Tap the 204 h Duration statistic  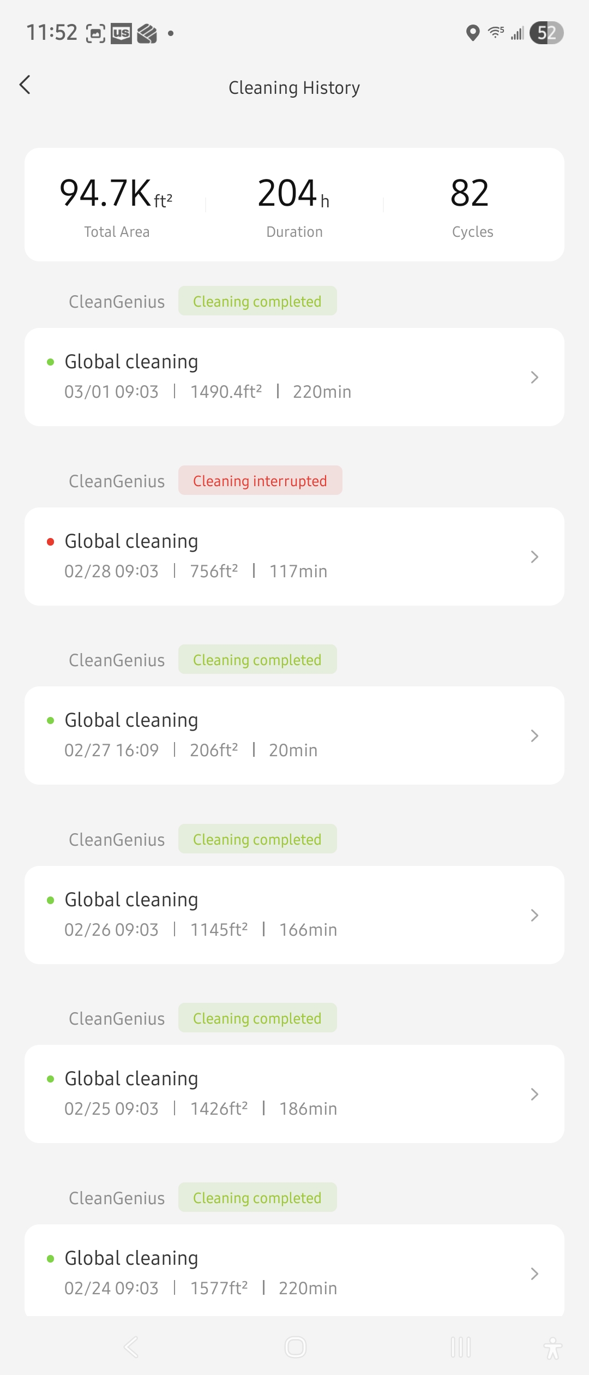pyautogui.click(x=294, y=206)
